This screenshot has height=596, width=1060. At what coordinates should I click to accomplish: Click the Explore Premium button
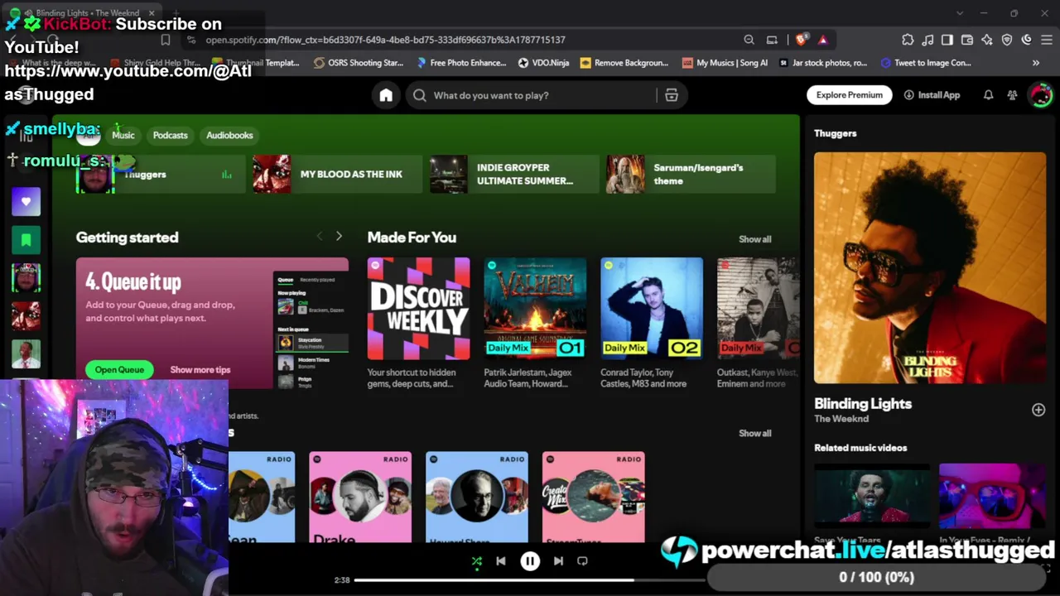click(x=850, y=95)
